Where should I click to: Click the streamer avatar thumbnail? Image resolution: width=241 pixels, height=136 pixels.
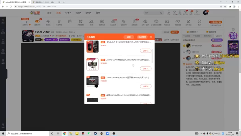pos(28,36)
